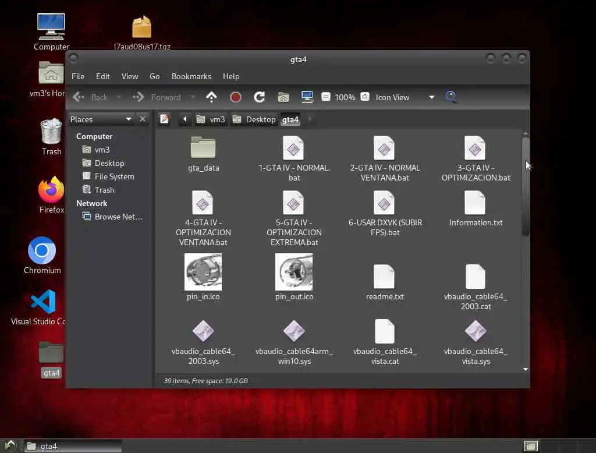Screen dimensions: 596x453
Task: Click the scrollbar down arrow
Action: [x=526, y=369]
